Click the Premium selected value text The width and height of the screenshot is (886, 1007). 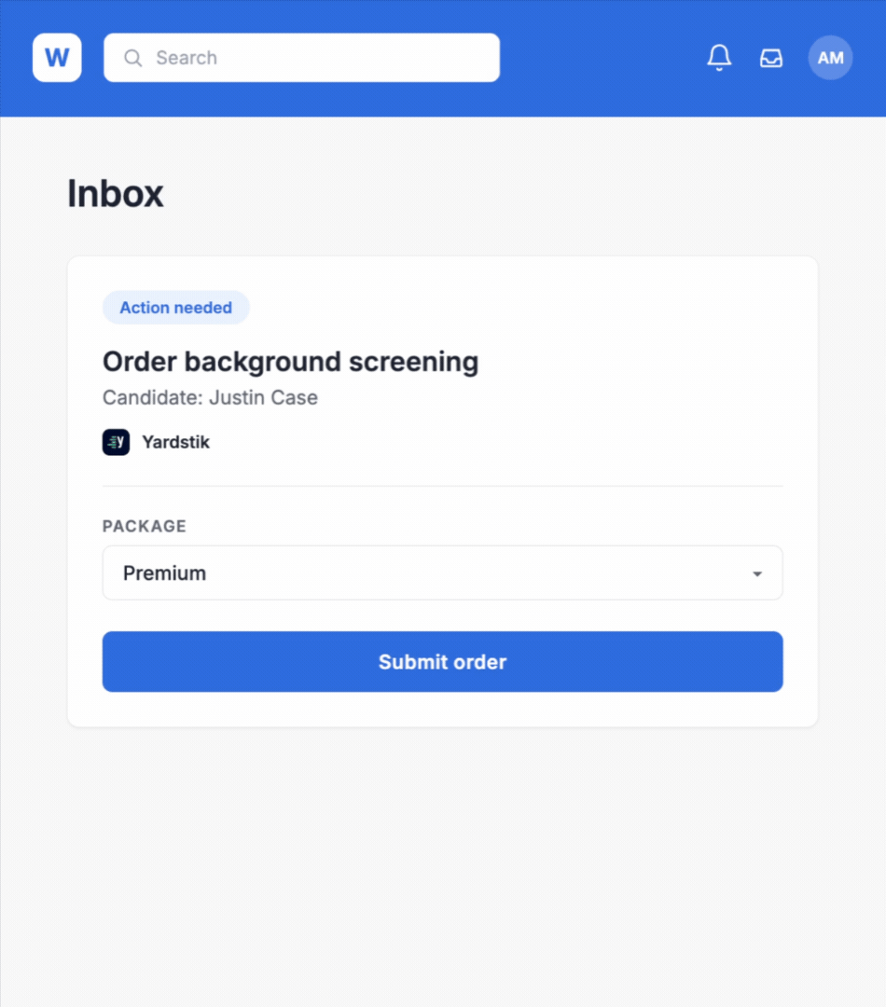click(164, 572)
